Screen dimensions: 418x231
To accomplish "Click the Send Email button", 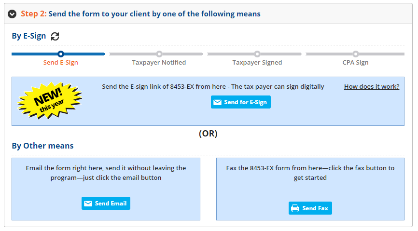I will tap(106, 204).
